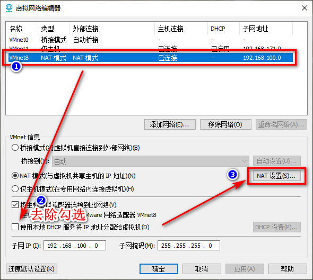Toggle 将主机虚拟适配器连接到此网络 checkbox
Viewport: 313px width, 280px height.
tap(15, 204)
